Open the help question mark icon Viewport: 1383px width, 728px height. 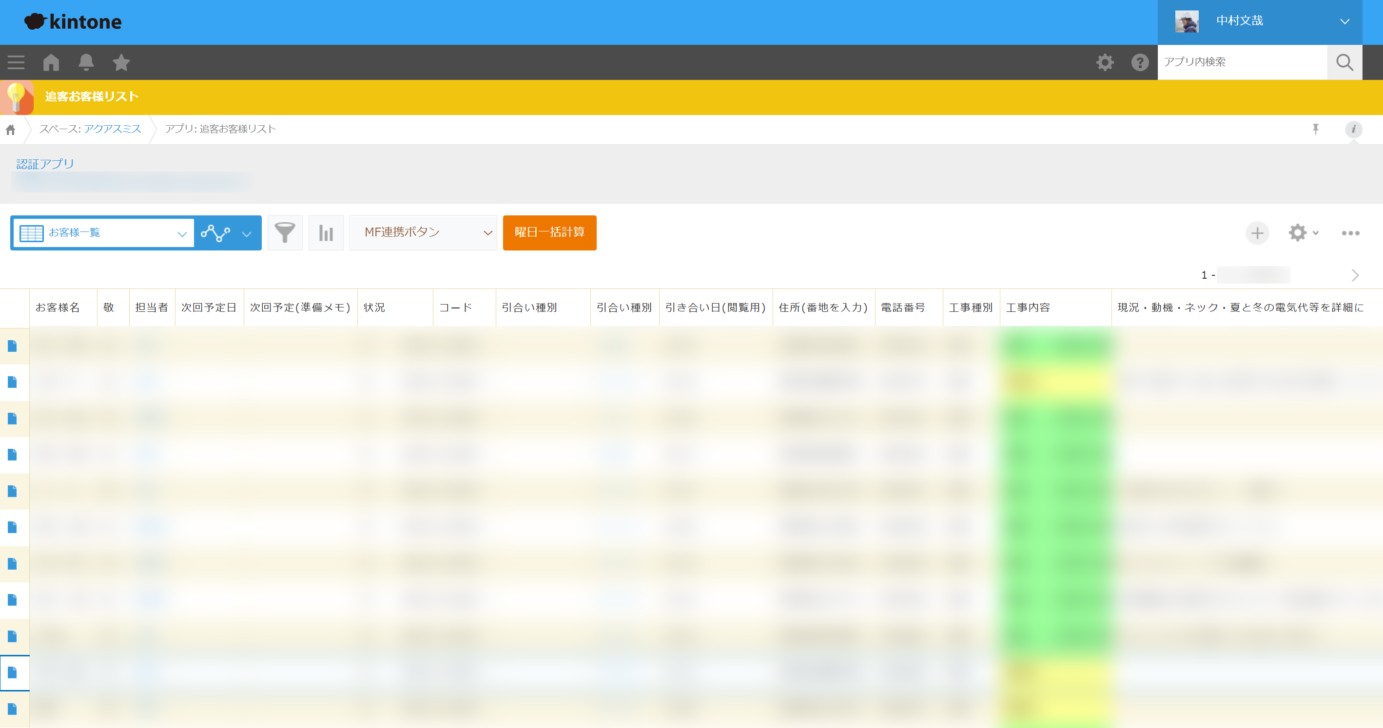[x=1139, y=62]
